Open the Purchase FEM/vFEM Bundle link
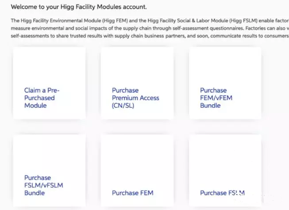 (216, 98)
